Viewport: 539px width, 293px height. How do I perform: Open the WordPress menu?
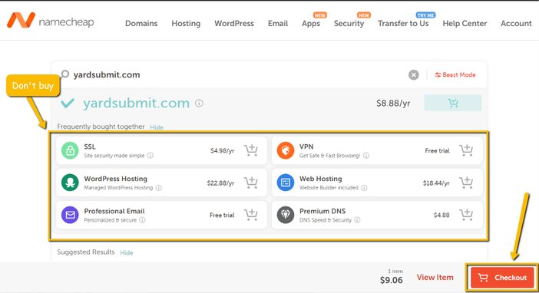[x=234, y=23]
